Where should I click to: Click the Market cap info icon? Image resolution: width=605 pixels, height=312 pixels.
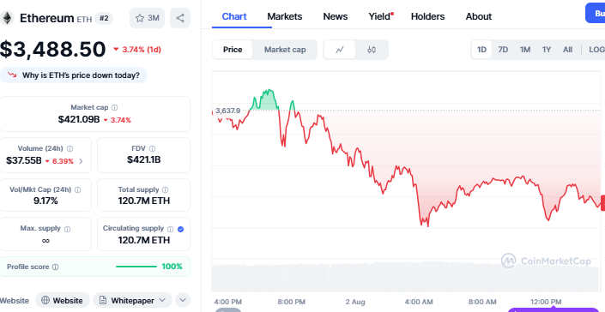coord(115,108)
